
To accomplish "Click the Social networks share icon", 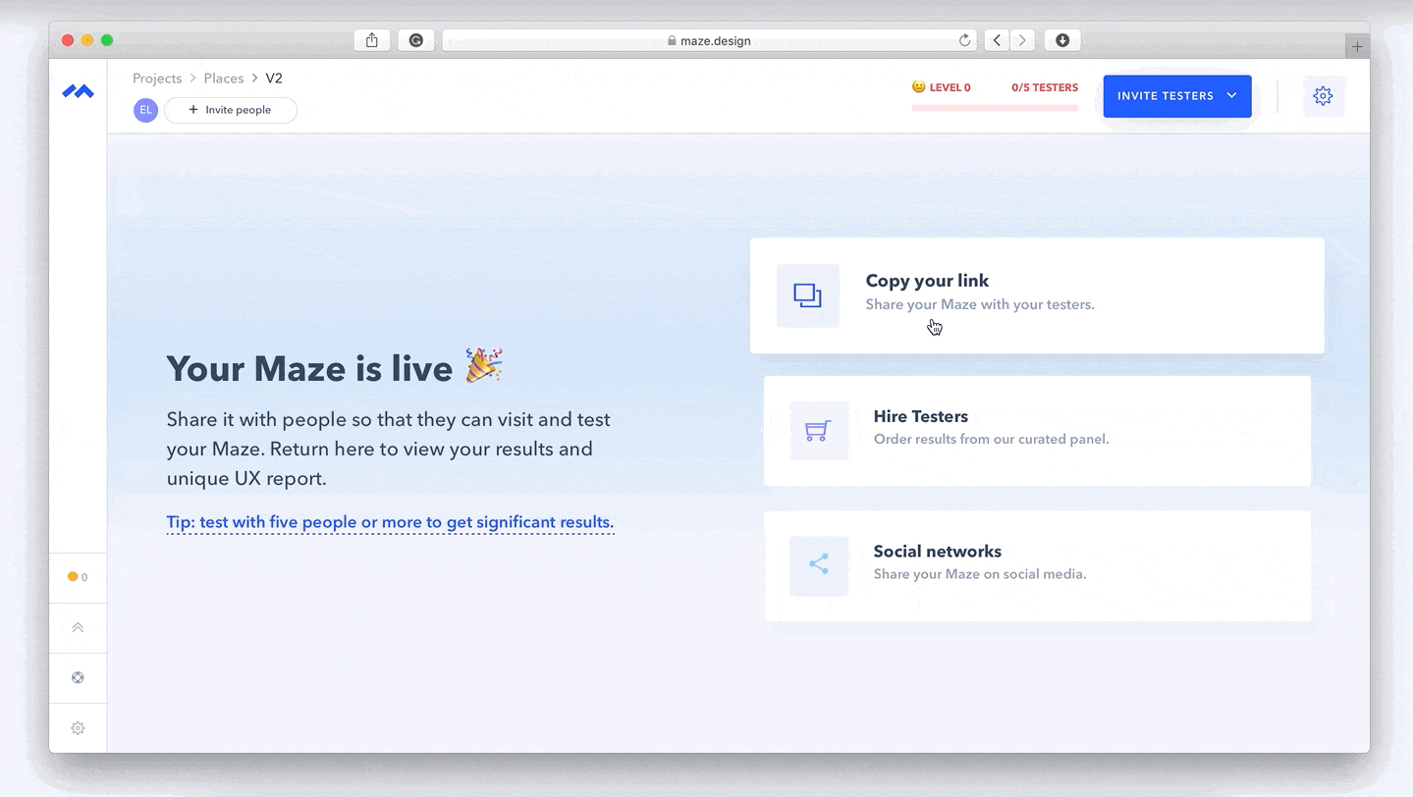I will click(819, 564).
